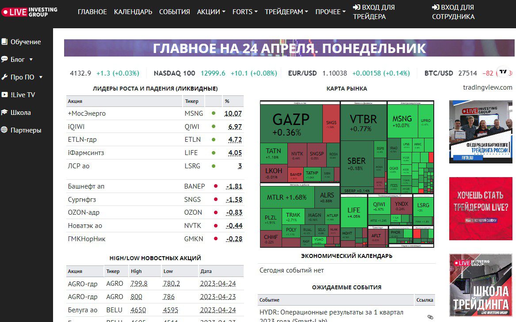This screenshot has width=516, height=322.
Task: Open the tradingview.com link
Action: (x=487, y=87)
